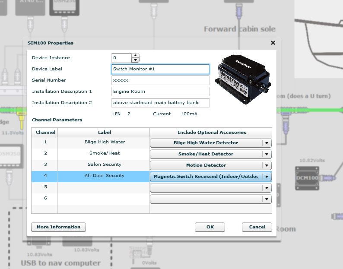Close the SIM100 Properties dialog

273,43
